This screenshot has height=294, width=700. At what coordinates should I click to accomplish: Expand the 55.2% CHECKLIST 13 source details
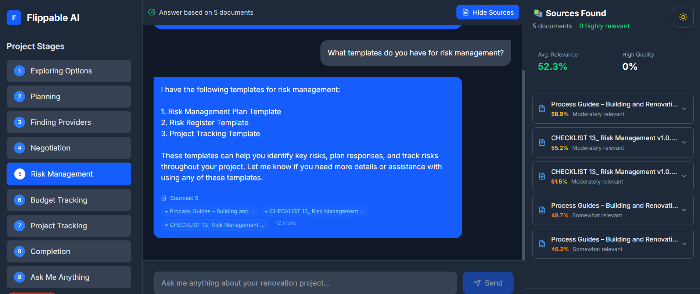point(684,142)
